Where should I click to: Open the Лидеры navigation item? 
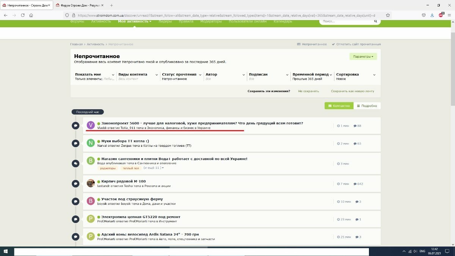click(165, 21)
